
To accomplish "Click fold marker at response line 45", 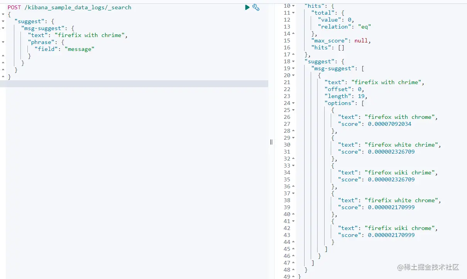I will pyautogui.click(x=294, y=249).
